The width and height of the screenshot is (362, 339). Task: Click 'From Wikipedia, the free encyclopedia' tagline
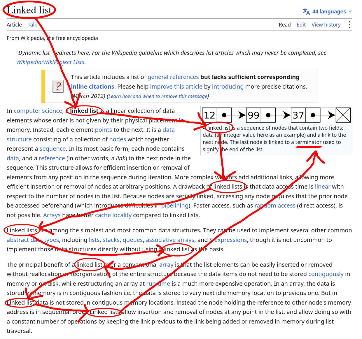52,38
